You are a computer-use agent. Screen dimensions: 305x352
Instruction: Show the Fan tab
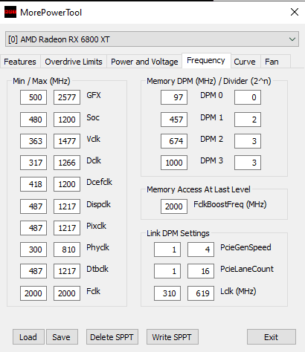point(272,62)
